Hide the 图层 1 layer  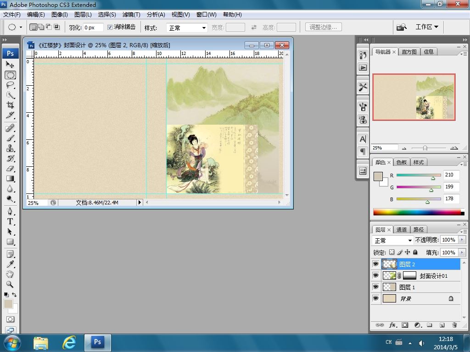375,287
